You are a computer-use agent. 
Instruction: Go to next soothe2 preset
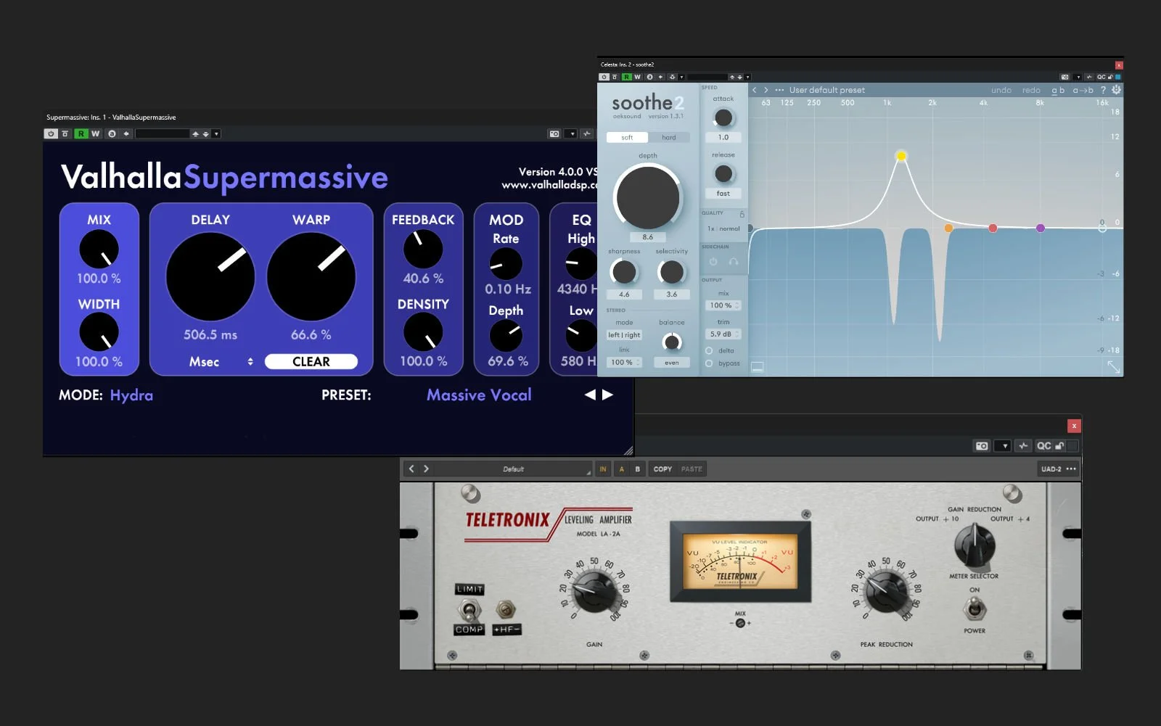click(766, 90)
